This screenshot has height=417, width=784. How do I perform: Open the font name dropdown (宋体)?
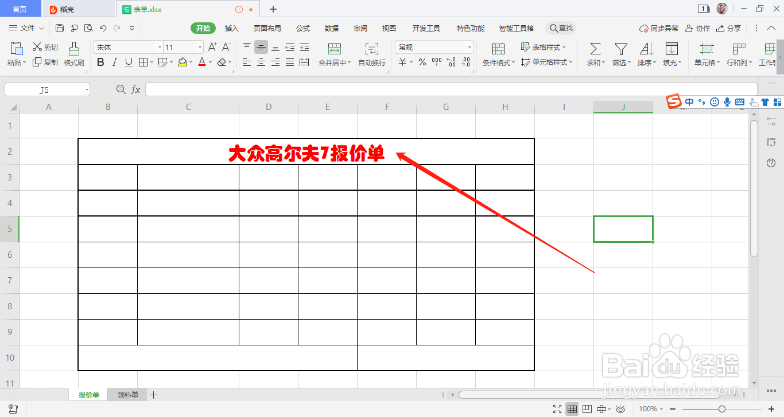pyautogui.click(x=160, y=48)
